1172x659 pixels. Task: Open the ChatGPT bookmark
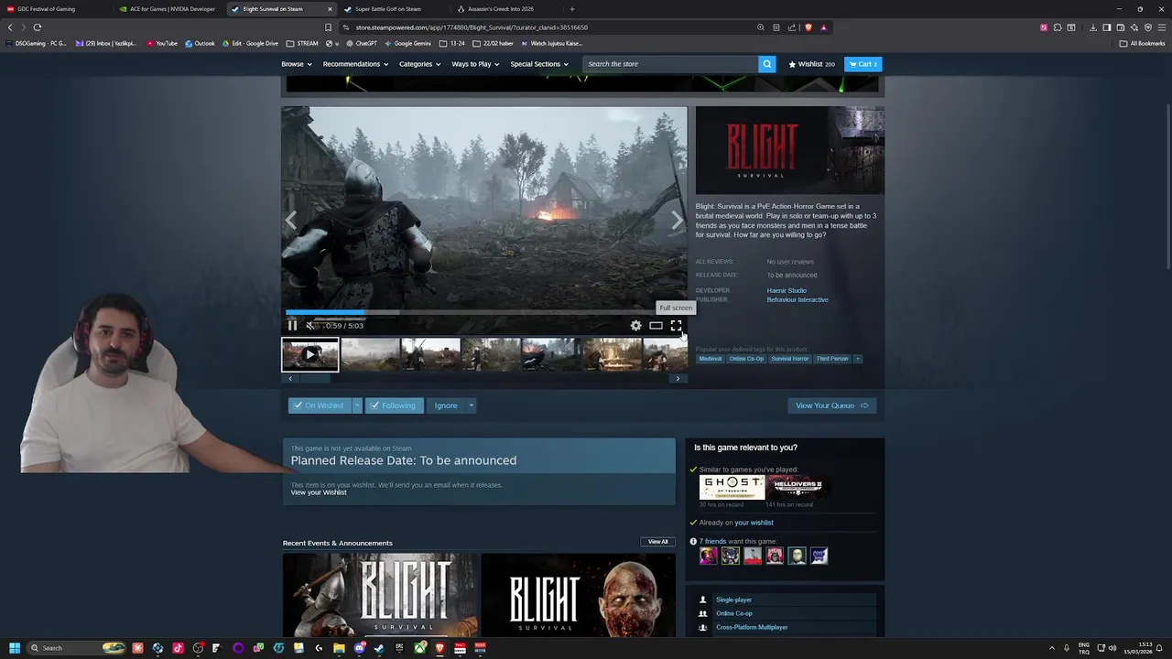[x=363, y=43]
